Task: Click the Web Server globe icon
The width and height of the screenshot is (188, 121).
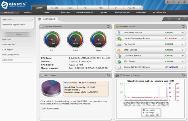Action: coord(119,62)
